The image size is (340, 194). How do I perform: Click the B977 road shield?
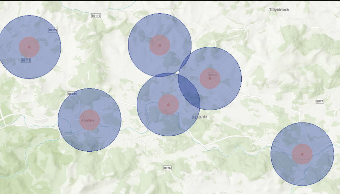tap(319, 101)
